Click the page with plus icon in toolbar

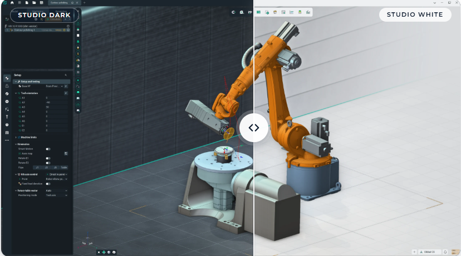point(267,12)
